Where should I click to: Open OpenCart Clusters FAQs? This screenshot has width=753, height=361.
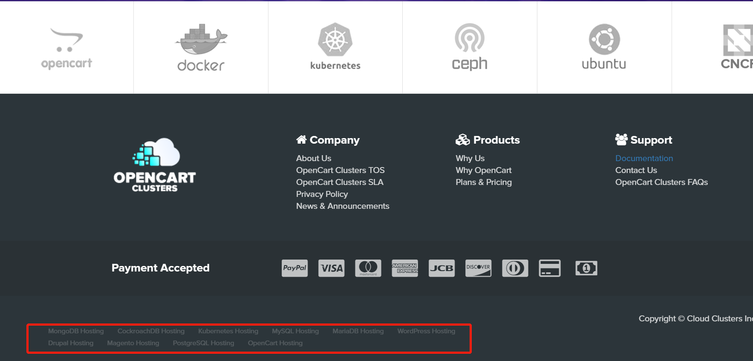coord(661,182)
